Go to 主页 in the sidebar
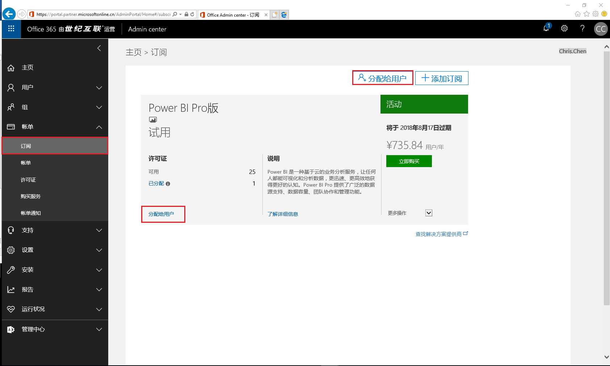The height and width of the screenshot is (366, 610). click(x=28, y=68)
